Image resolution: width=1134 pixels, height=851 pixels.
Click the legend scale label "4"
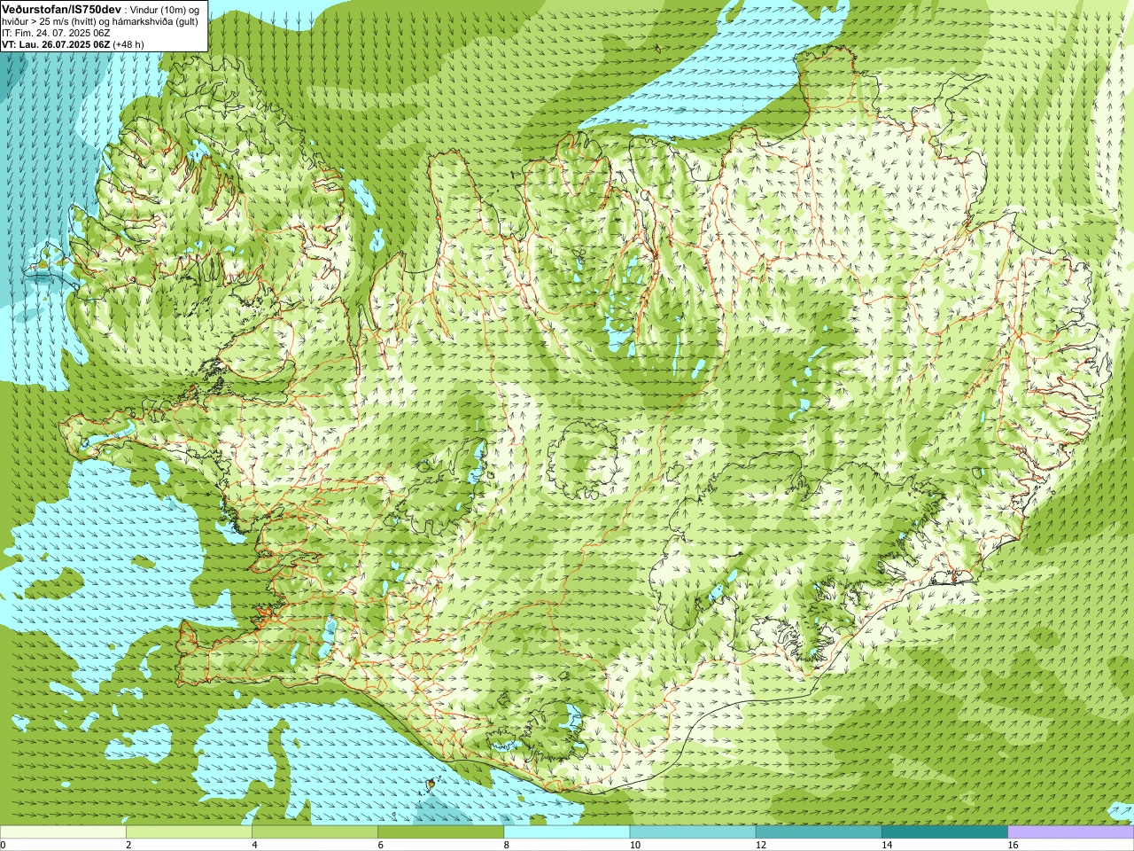click(254, 845)
